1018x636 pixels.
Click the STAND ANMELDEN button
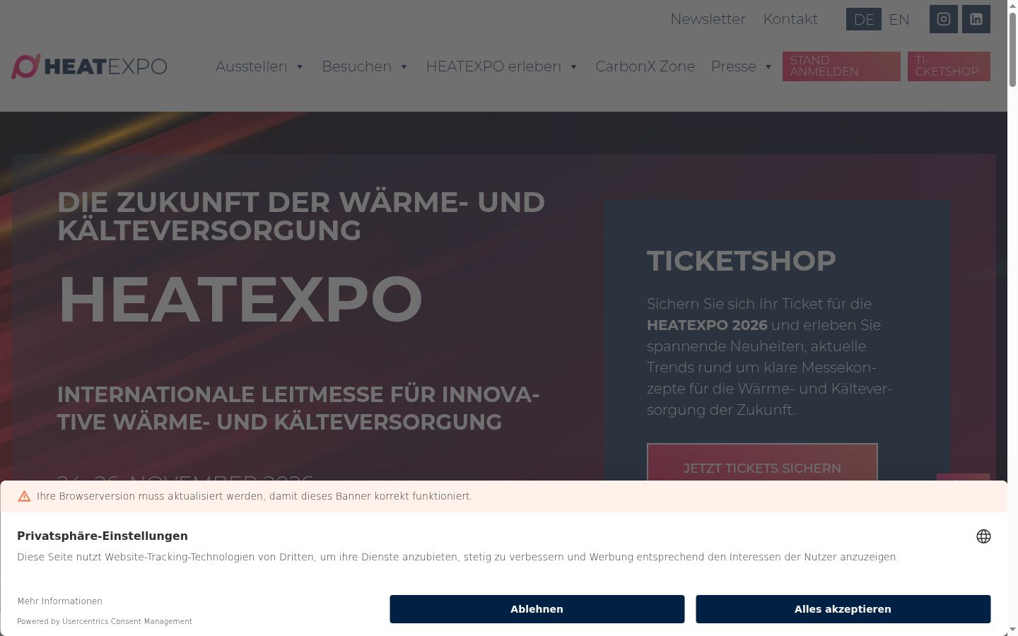click(841, 66)
